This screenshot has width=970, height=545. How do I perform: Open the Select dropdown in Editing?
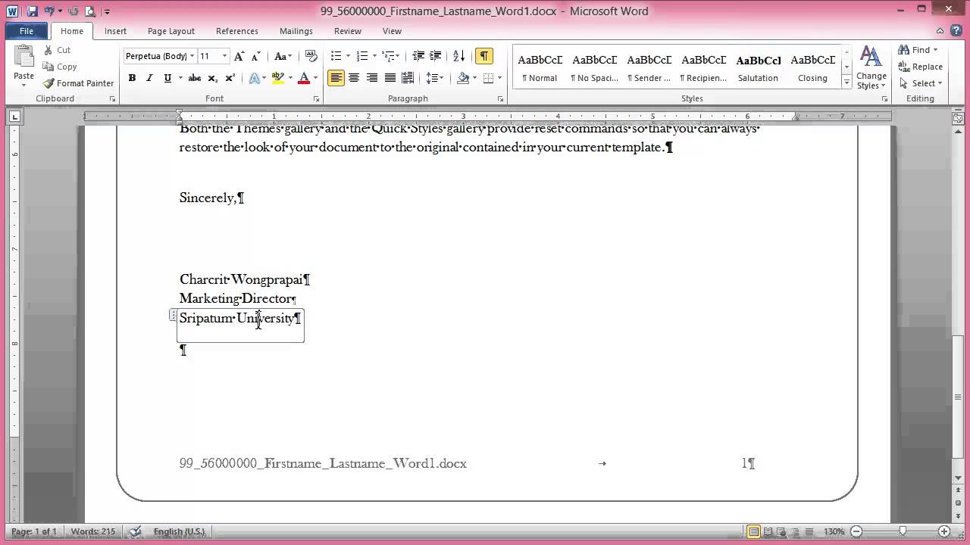(921, 83)
